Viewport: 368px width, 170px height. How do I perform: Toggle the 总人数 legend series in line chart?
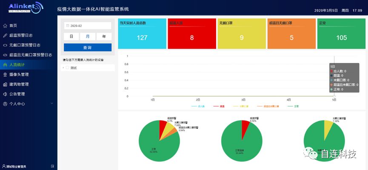click(x=198, y=106)
